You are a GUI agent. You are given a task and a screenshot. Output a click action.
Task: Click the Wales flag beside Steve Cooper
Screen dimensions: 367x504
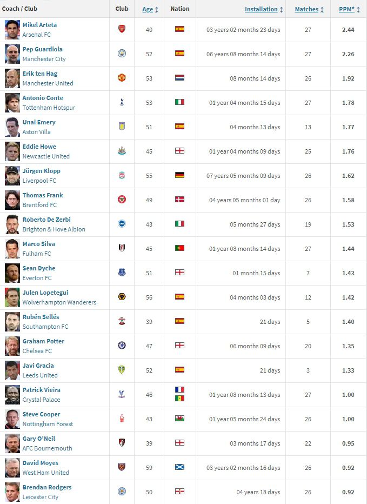(179, 419)
